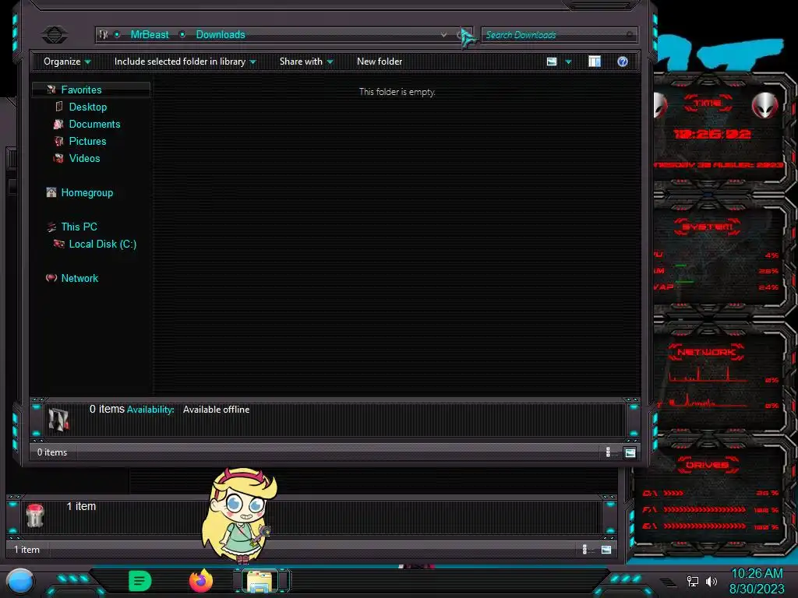Switch to large icons view in Downloads status bar
The image size is (798, 598).
pos(630,452)
